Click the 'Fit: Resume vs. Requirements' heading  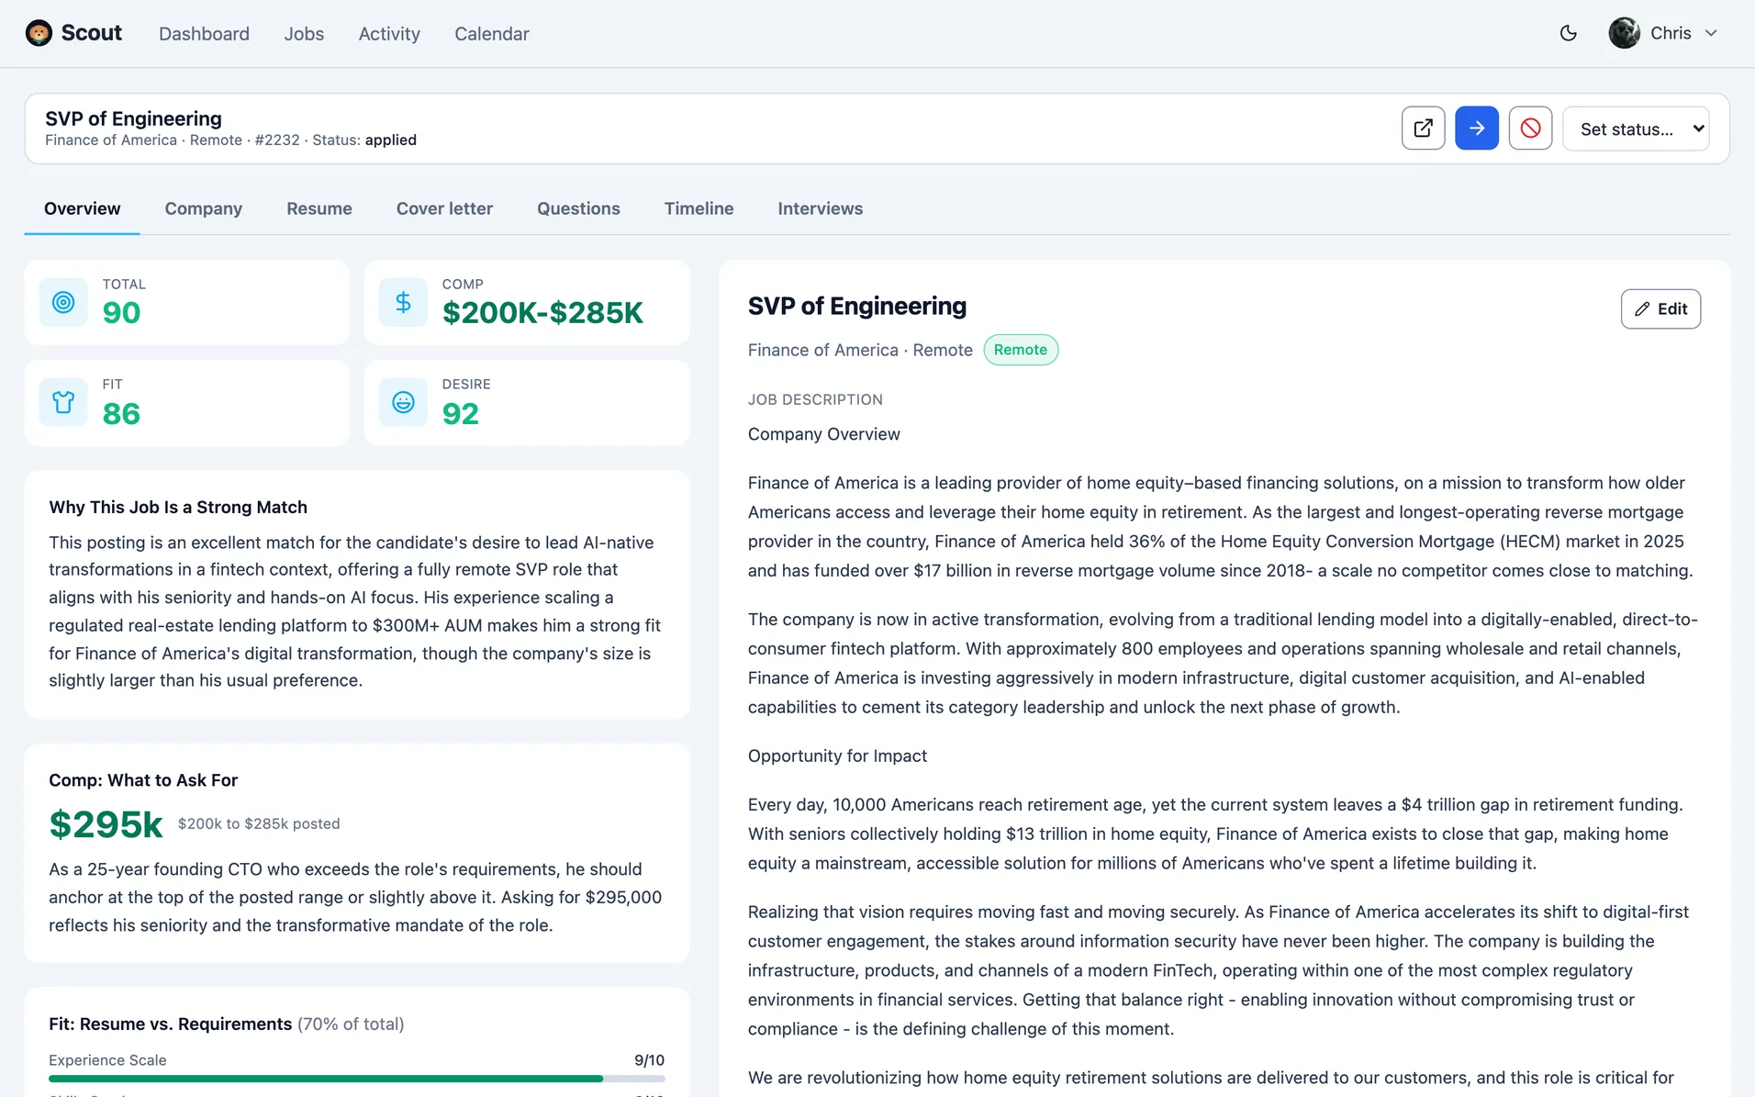point(170,1024)
